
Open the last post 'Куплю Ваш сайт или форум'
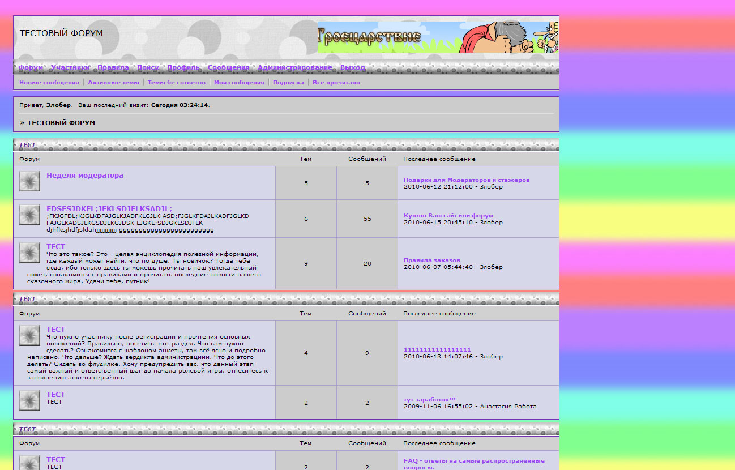tap(448, 216)
